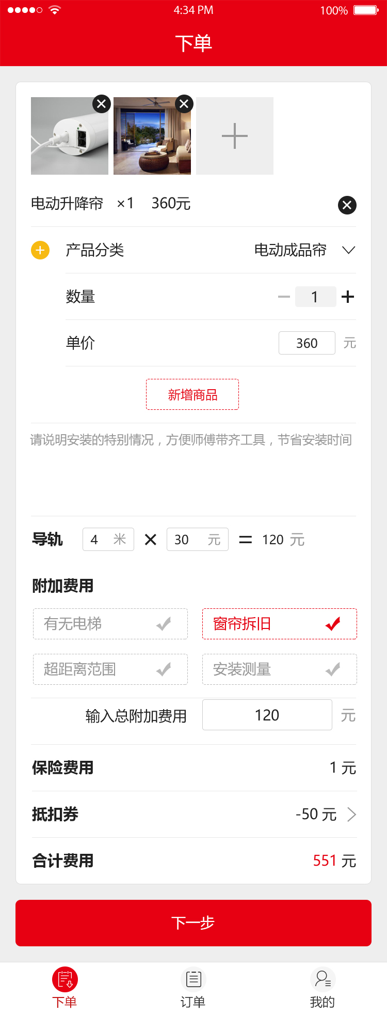This screenshot has height=1013, width=387.
Task: Expand the 电动成品帘 category dropdown
Action: pyautogui.click(x=349, y=250)
